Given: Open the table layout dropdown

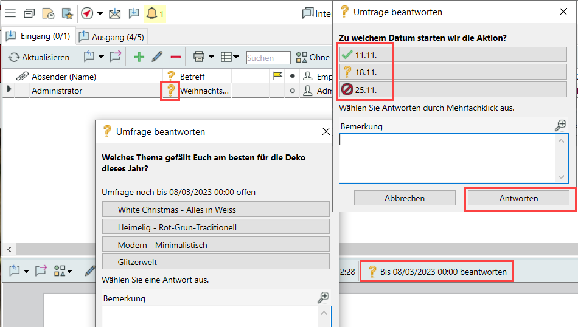Looking at the screenshot, I should tap(230, 57).
